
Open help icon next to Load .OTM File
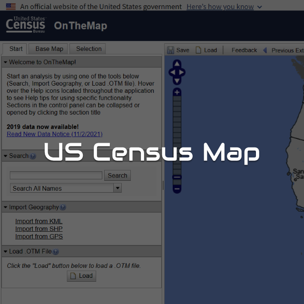point(56,252)
